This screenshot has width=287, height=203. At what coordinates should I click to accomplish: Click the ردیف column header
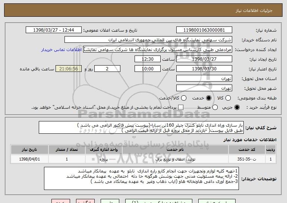[x=271, y=150]
